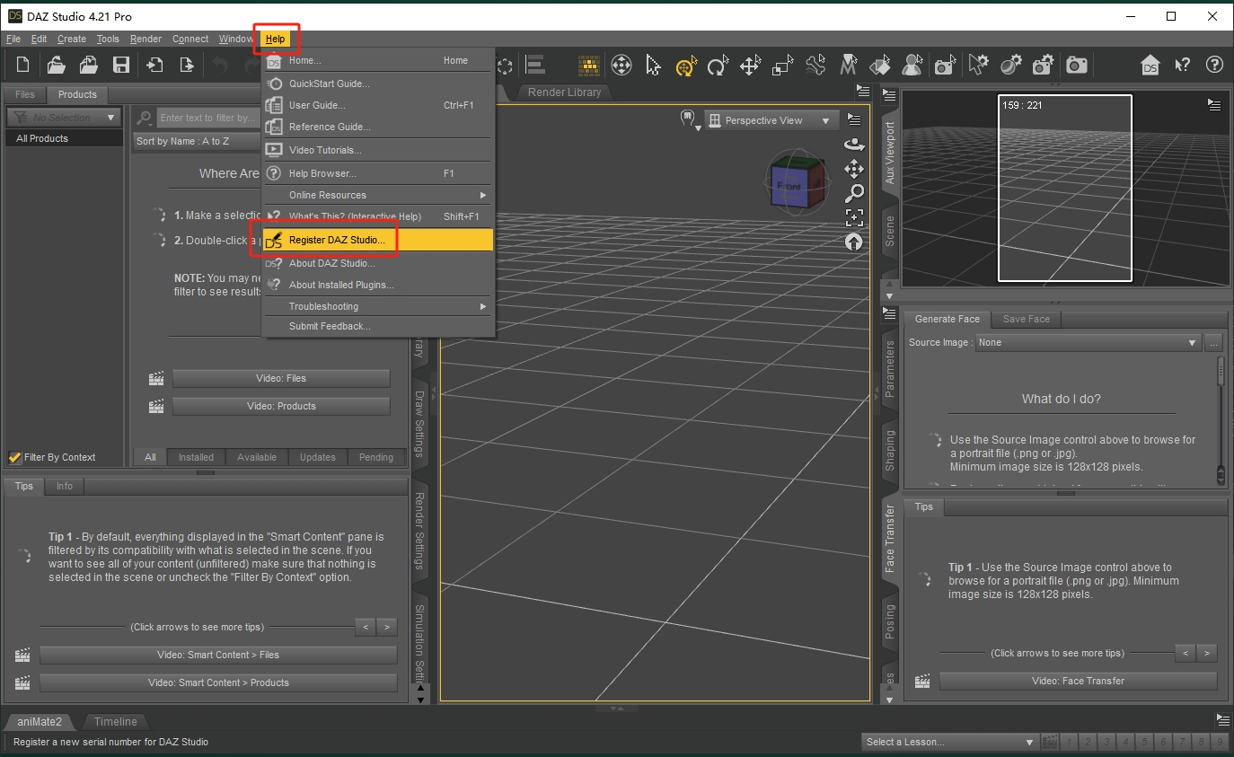Click the yellow grid toolbar icon
This screenshot has width=1234, height=757.
pos(588,65)
